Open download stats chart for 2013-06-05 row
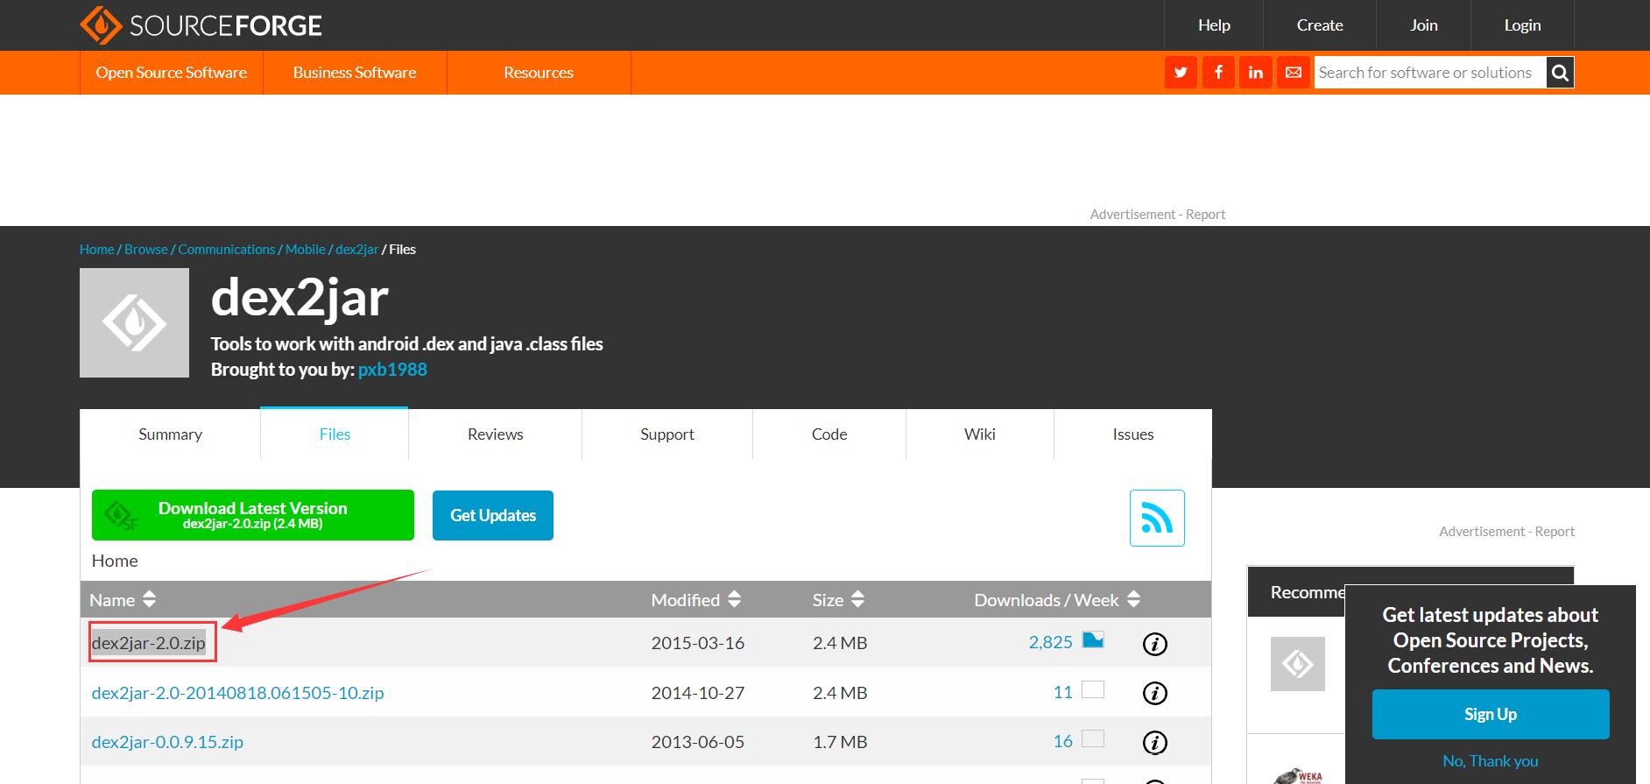 (1093, 738)
